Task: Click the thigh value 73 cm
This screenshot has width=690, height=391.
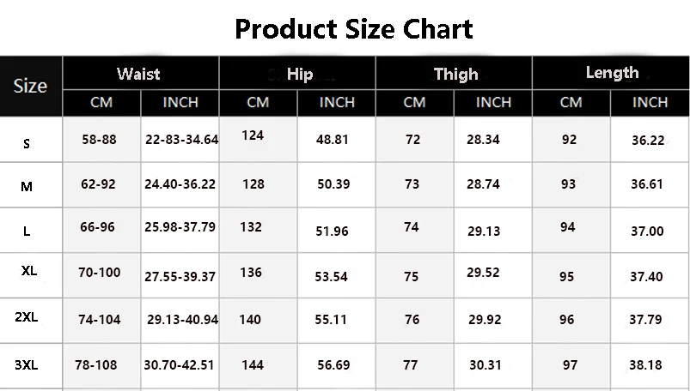Action: click(412, 184)
